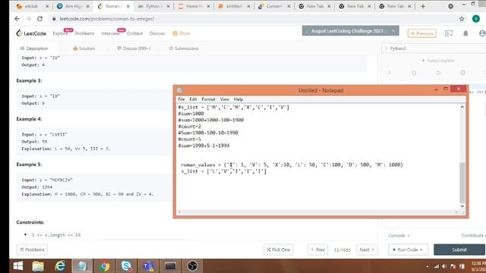Click Notepad scroll down arrow
Viewport: 486px width, 273px height.
[462, 206]
